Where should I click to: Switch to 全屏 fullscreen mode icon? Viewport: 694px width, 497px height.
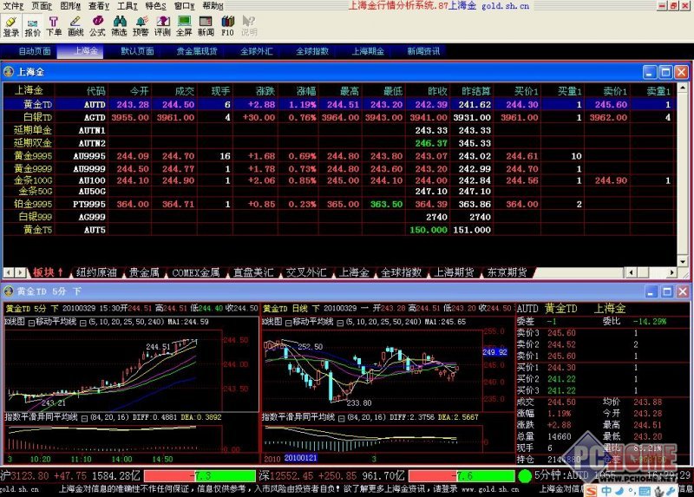(184, 24)
